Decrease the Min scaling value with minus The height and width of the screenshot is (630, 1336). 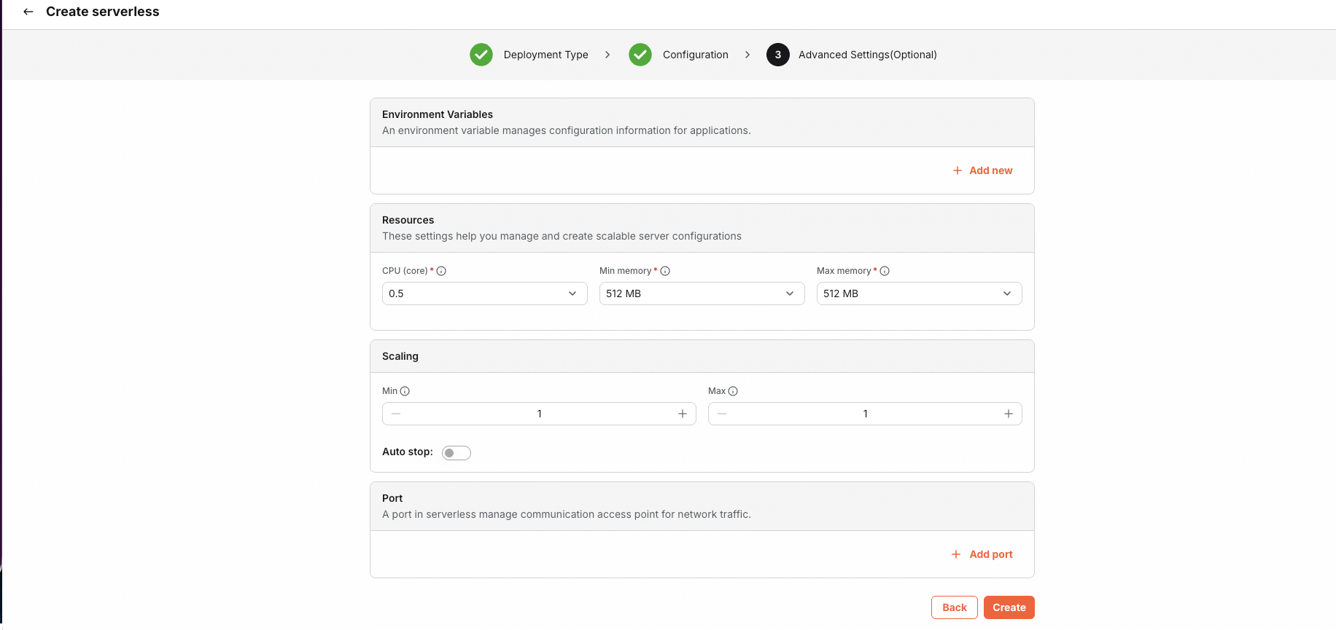[x=396, y=414]
